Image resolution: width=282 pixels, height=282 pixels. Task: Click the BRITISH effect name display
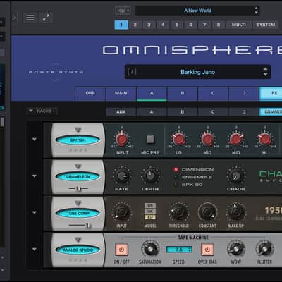point(78,140)
